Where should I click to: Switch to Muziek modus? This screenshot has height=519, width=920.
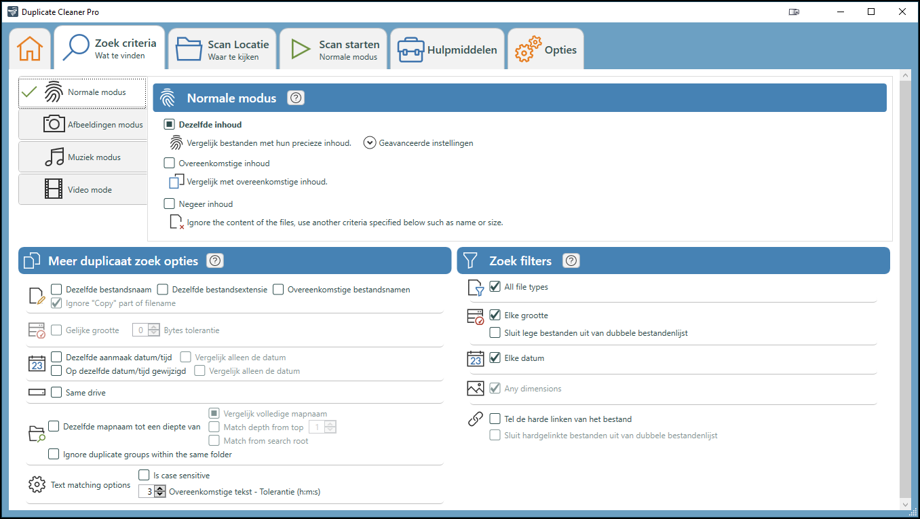[82, 157]
